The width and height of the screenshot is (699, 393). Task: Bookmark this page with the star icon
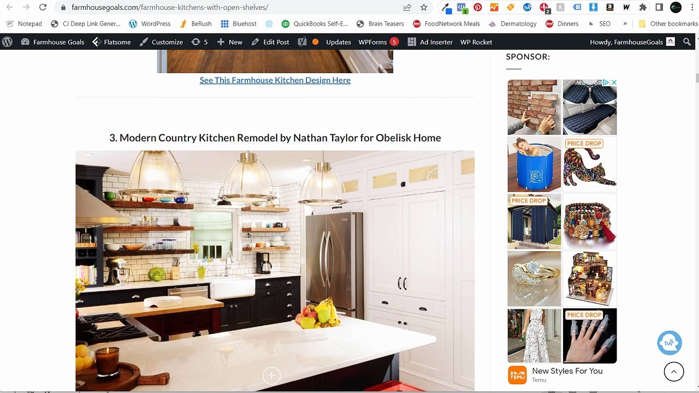point(424,8)
